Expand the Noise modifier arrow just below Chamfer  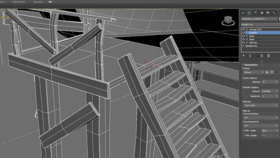247,36
